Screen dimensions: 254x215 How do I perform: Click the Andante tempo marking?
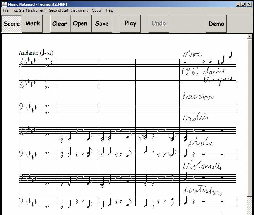point(36,53)
